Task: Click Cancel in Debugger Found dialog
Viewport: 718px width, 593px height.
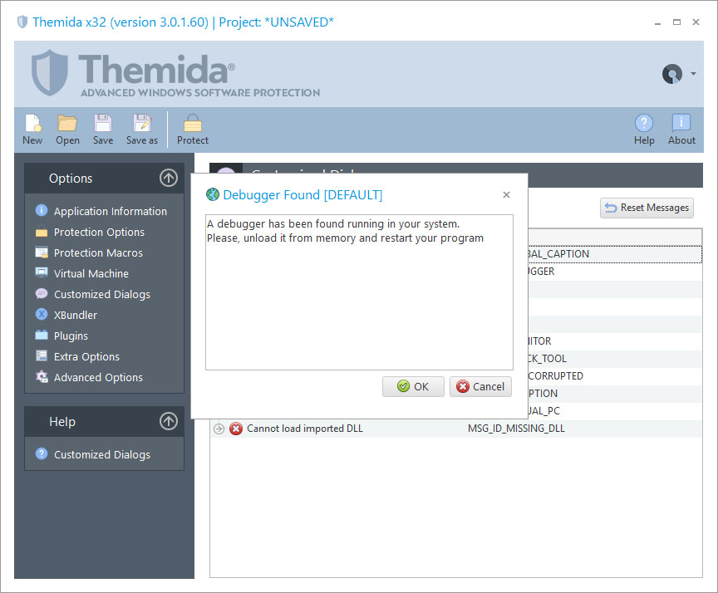Action: [x=480, y=387]
